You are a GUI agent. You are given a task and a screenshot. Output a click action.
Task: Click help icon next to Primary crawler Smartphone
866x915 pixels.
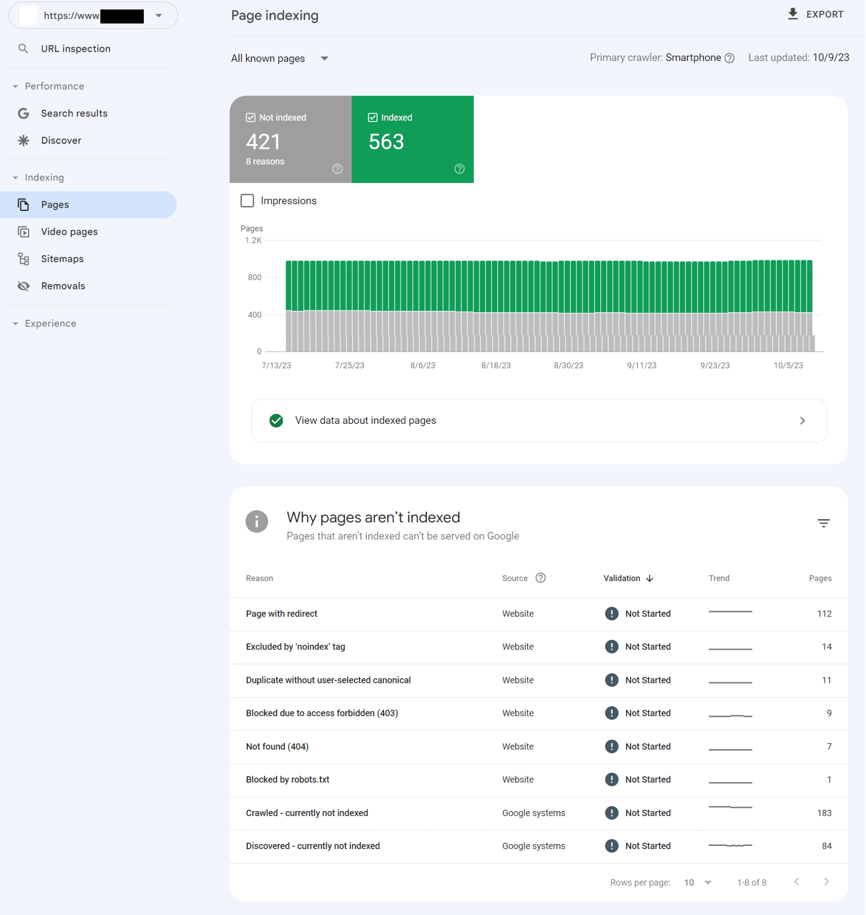click(x=730, y=58)
